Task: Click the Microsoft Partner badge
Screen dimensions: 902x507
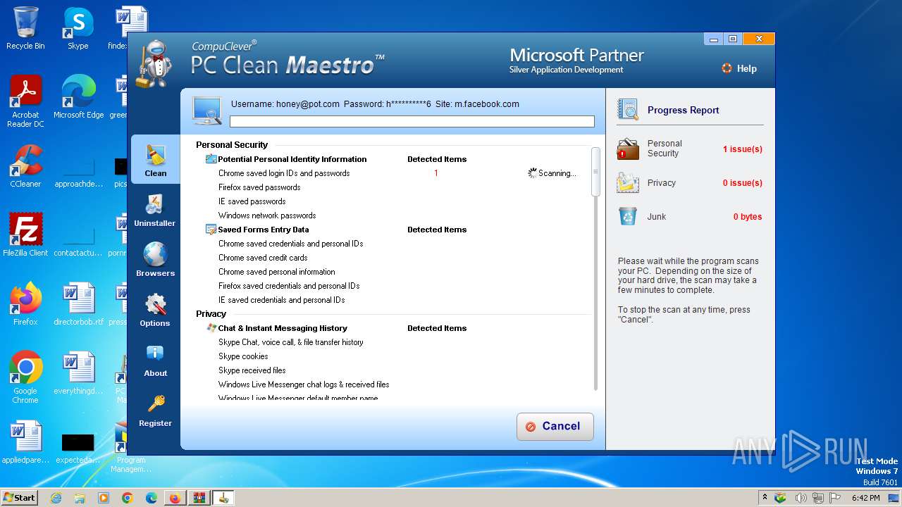Action: pyautogui.click(x=576, y=61)
